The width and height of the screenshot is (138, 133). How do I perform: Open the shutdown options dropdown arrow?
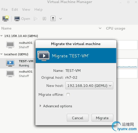(x=60, y=19)
